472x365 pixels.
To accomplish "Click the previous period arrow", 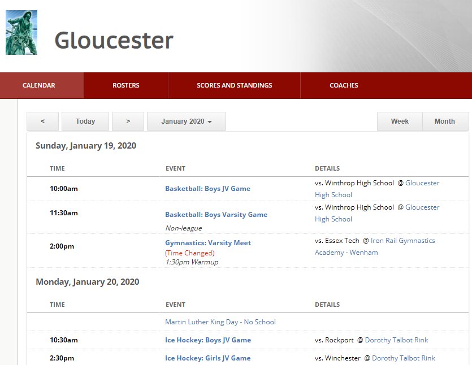I will pos(42,121).
